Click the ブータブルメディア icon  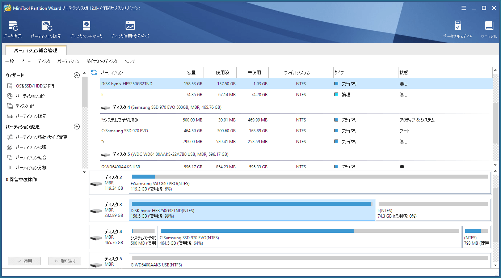pos(458,26)
